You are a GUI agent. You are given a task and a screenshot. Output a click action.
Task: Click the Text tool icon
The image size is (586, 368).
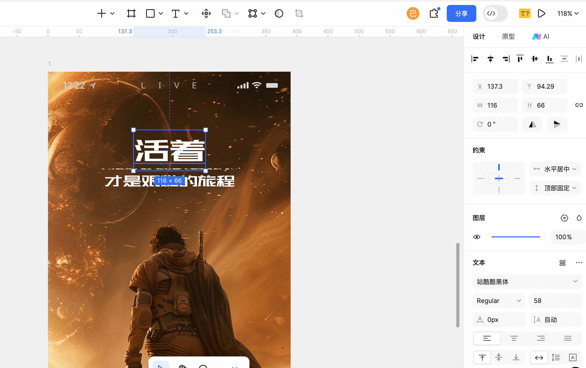coord(176,13)
